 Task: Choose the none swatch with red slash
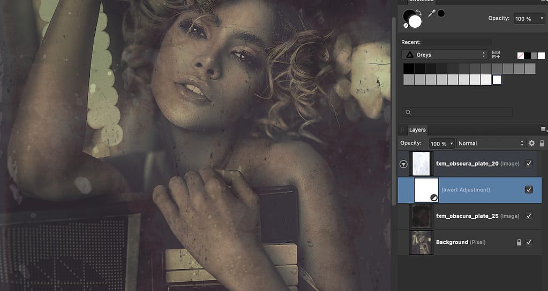[x=520, y=56]
